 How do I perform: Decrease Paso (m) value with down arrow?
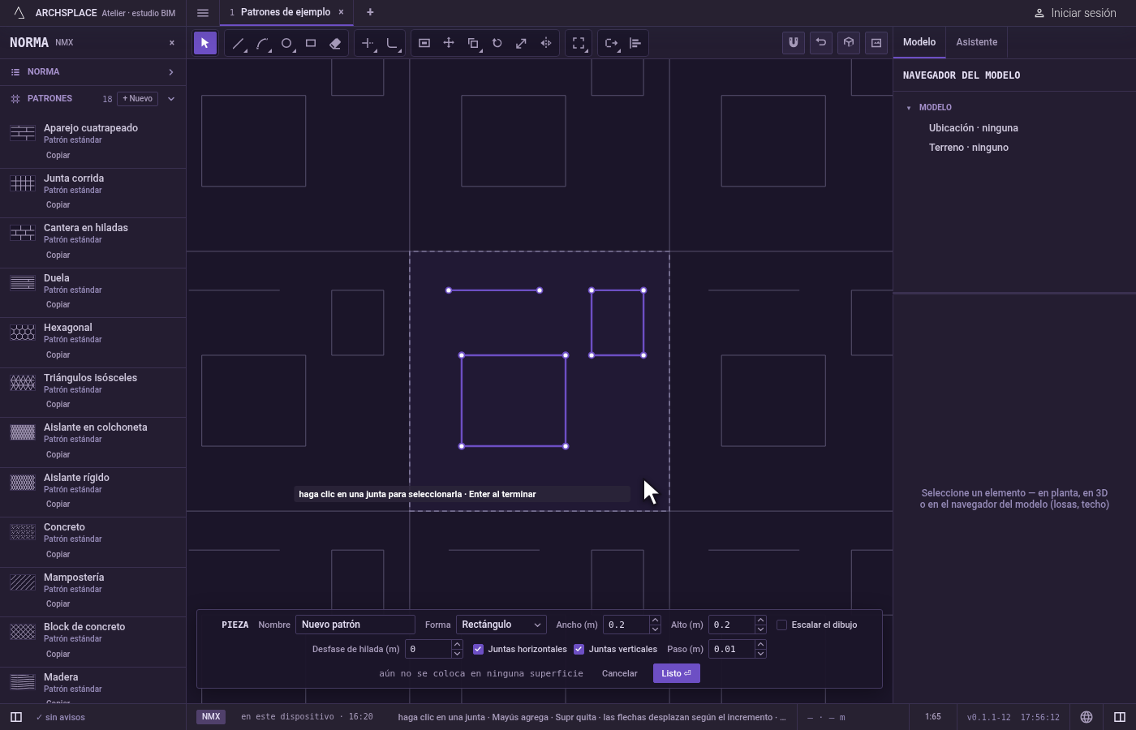[x=760, y=654]
